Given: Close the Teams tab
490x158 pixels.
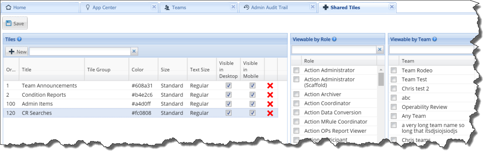Looking at the screenshot, I should [x=233, y=7].
